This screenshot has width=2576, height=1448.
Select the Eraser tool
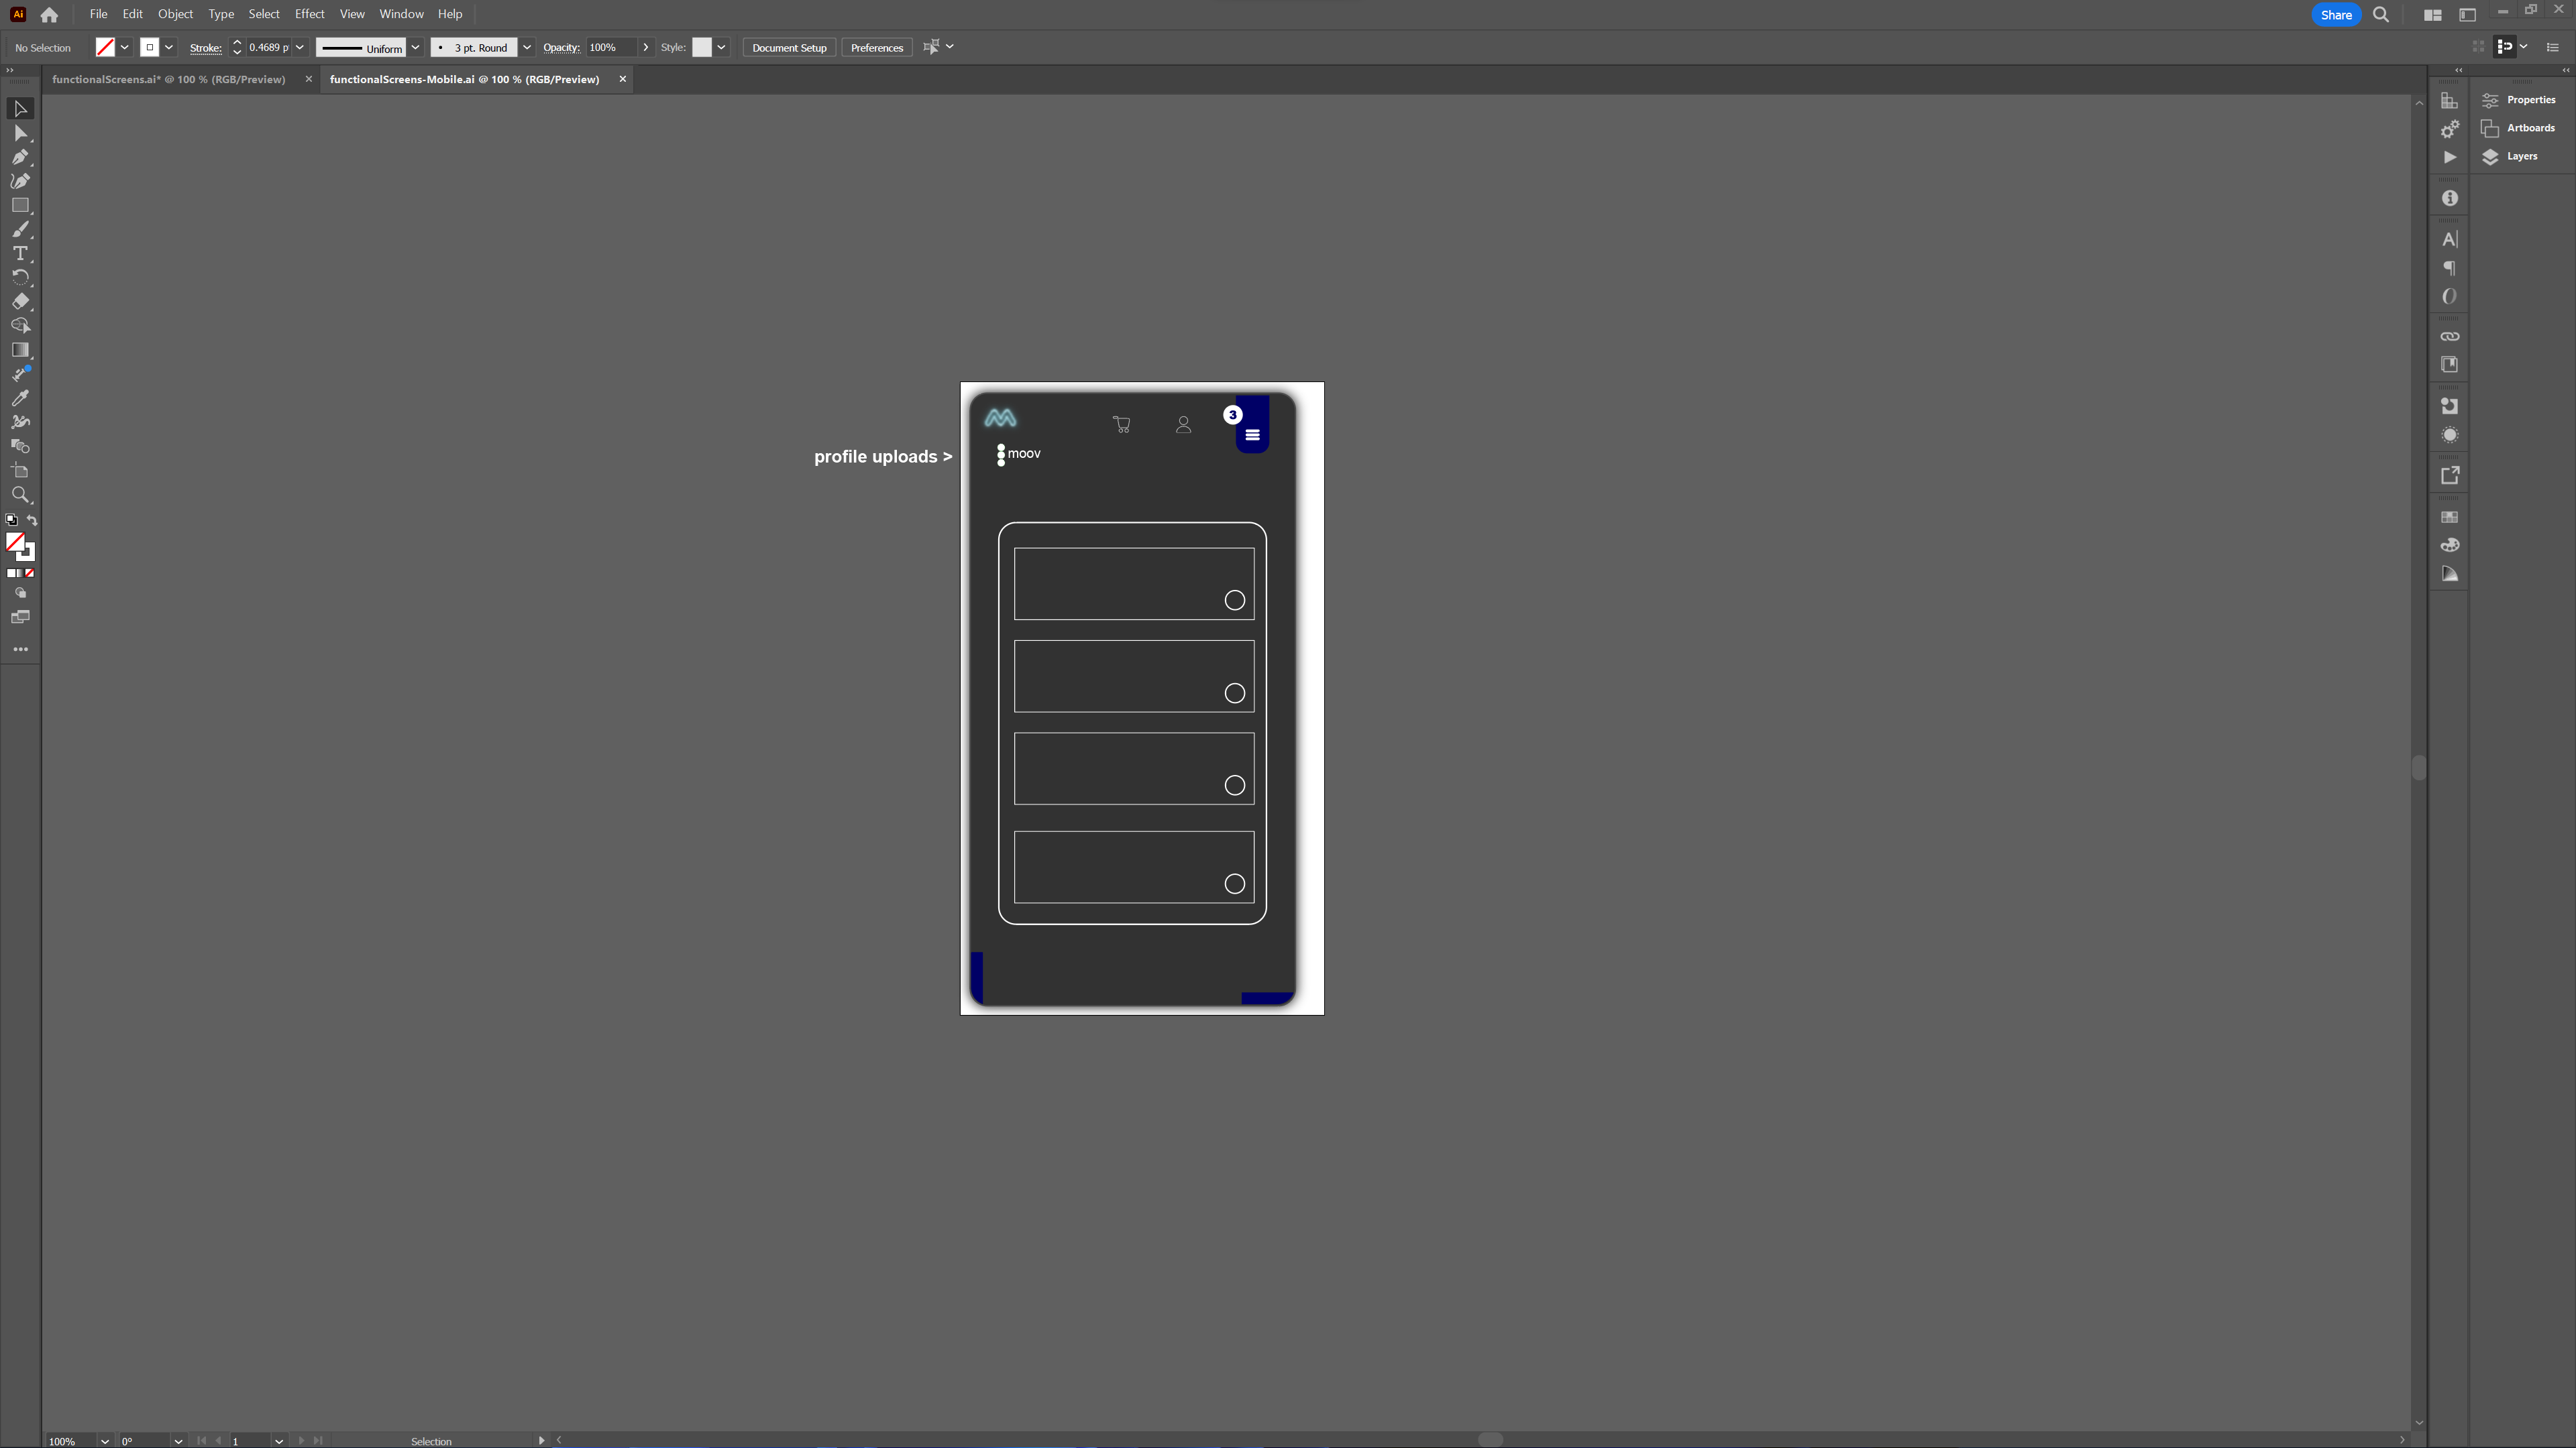20,301
